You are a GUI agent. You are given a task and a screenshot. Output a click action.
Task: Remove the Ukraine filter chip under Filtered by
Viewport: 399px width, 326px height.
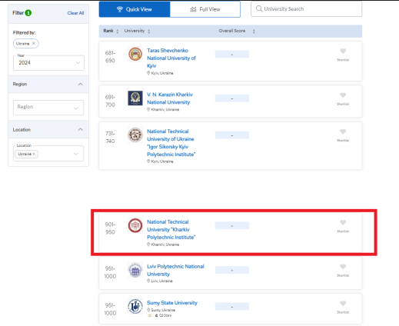click(x=34, y=44)
